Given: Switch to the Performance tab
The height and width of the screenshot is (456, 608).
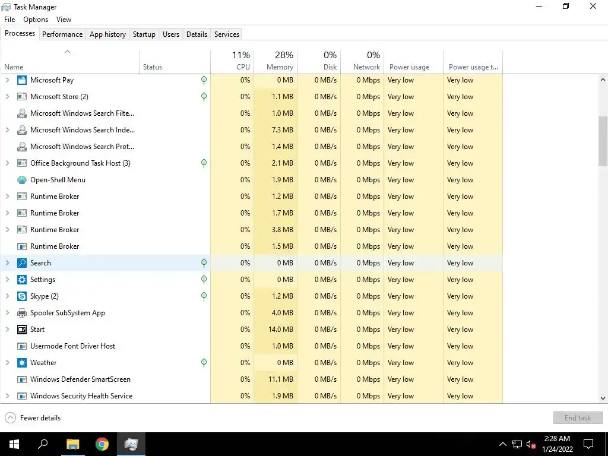Looking at the screenshot, I should 62,34.
